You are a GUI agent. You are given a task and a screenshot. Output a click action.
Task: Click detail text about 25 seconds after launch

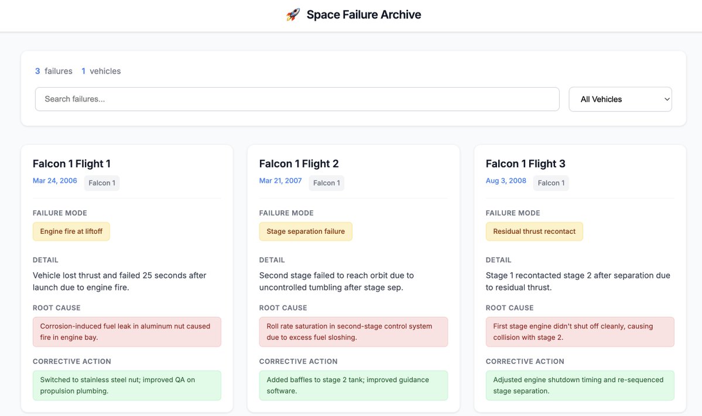[119, 282]
